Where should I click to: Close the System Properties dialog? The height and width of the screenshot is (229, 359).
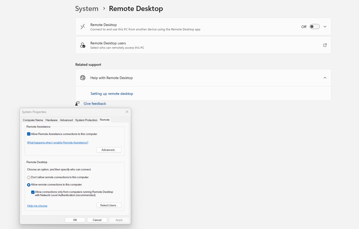[x=127, y=112]
